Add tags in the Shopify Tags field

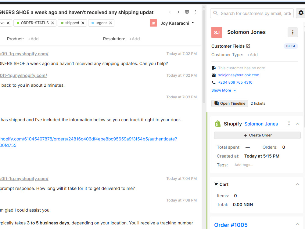(x=244, y=165)
